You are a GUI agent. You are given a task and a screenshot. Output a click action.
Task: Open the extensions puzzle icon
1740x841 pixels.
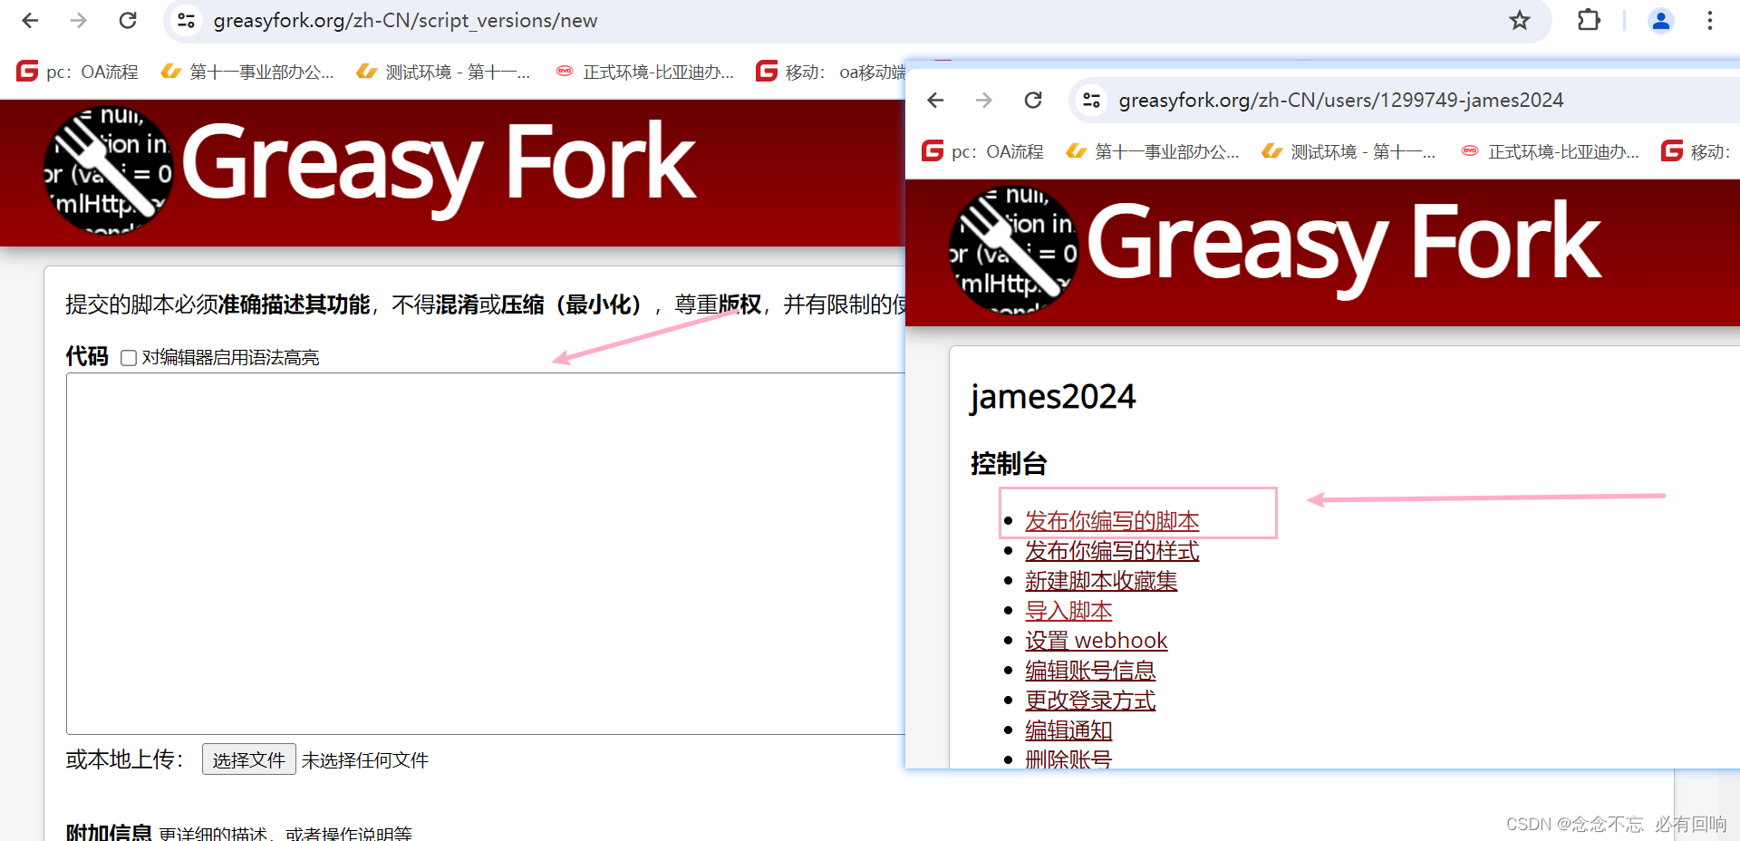pos(1589,20)
